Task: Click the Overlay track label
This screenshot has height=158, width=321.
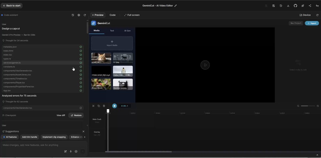Action: tap(97, 132)
